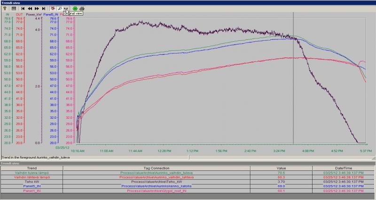
Task: Select the Vaihdin tuleva lämpö trend row
Action: tap(188, 173)
